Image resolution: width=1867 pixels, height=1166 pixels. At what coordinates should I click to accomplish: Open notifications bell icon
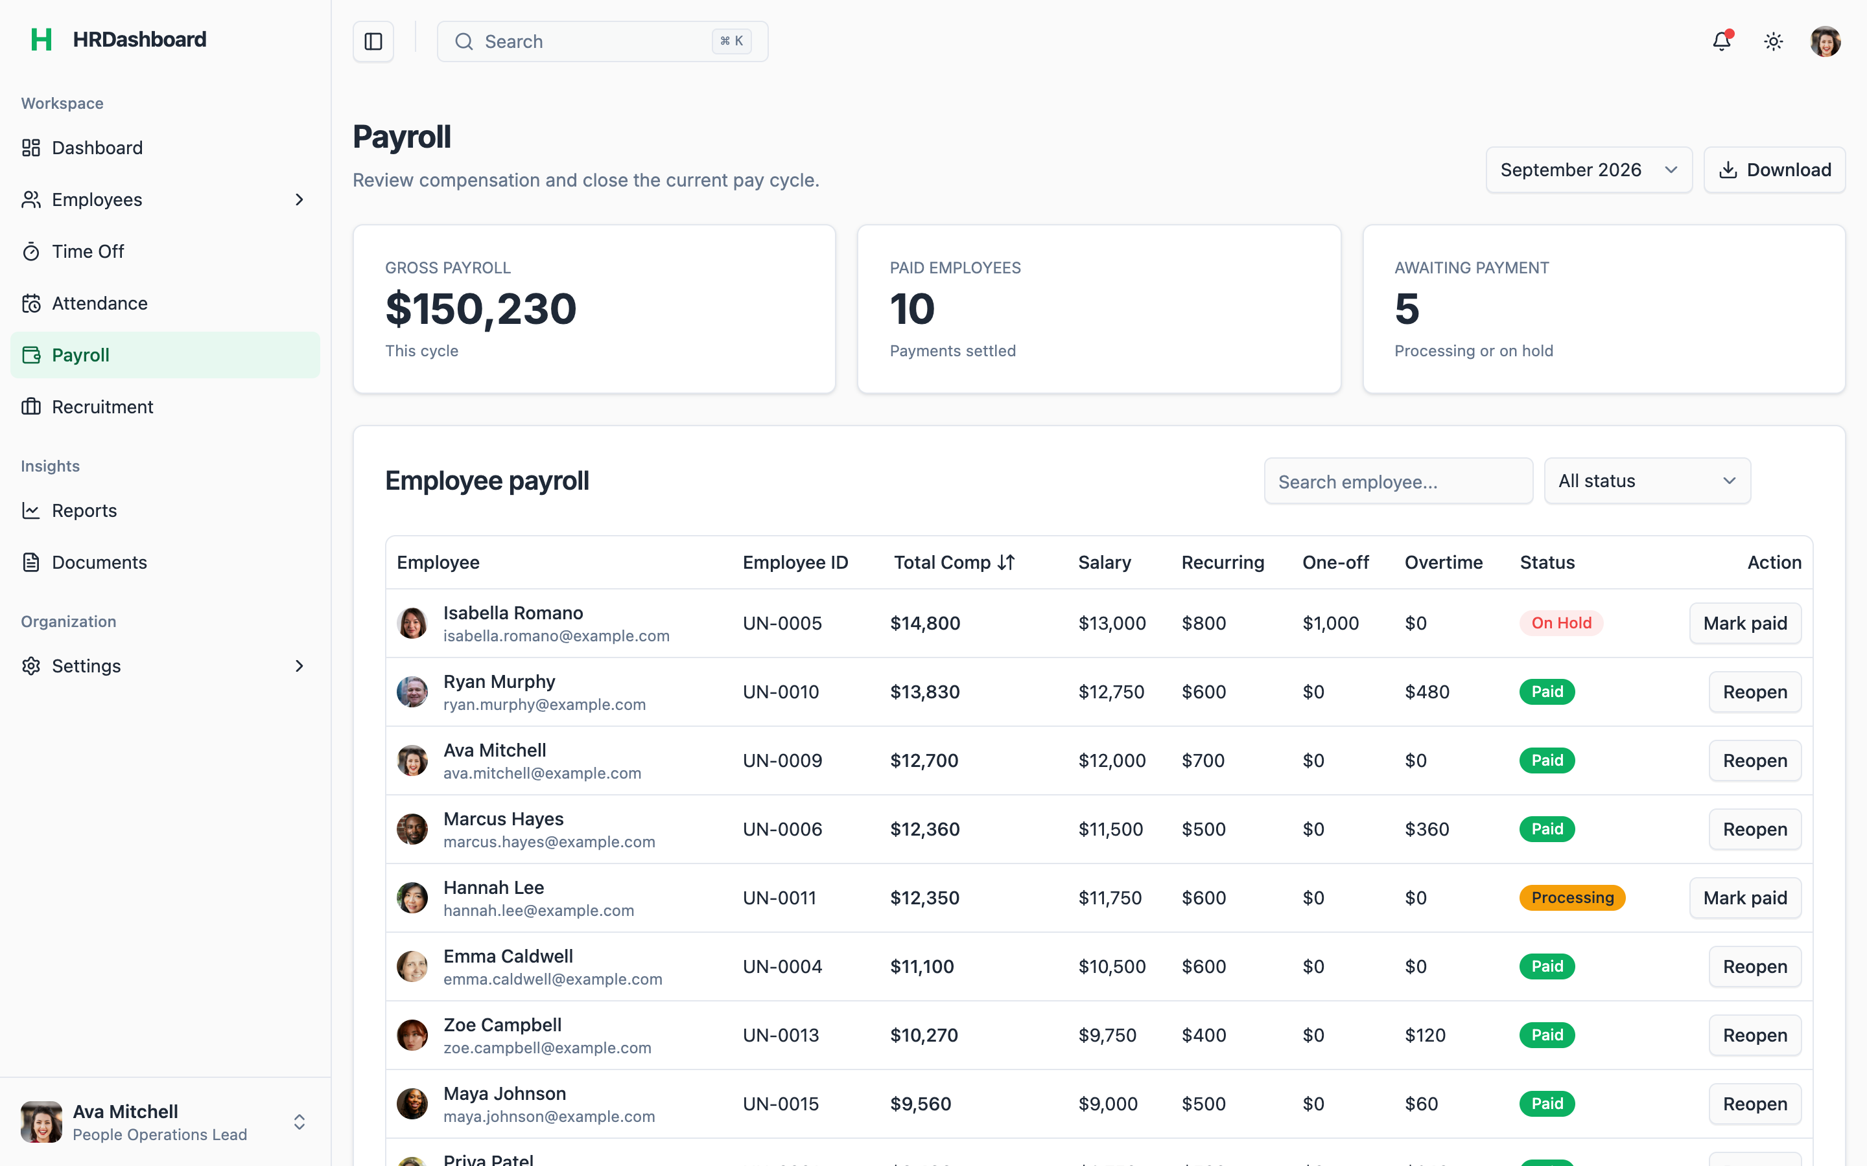[x=1721, y=41]
